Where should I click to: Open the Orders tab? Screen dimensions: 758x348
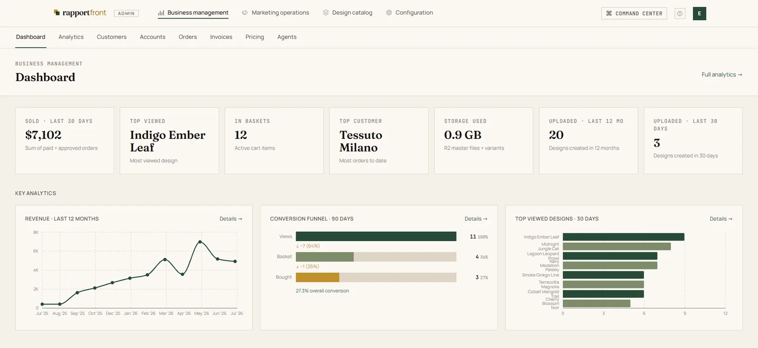[x=188, y=37]
